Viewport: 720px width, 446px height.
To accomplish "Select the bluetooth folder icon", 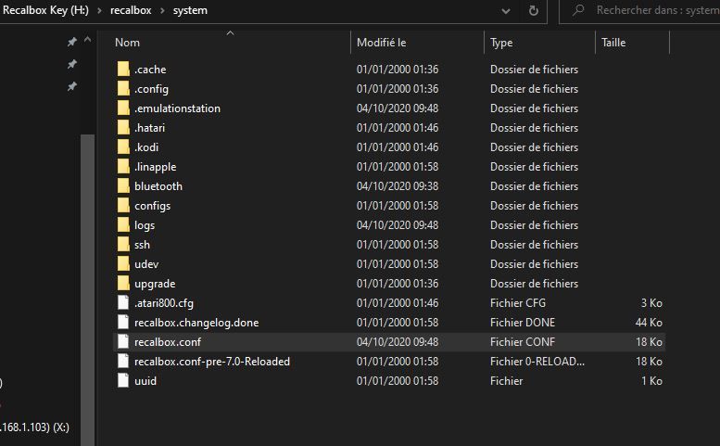I will 123,186.
